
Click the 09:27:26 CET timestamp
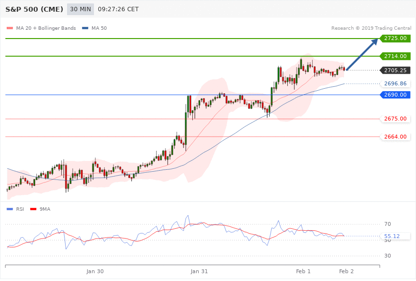pos(118,9)
